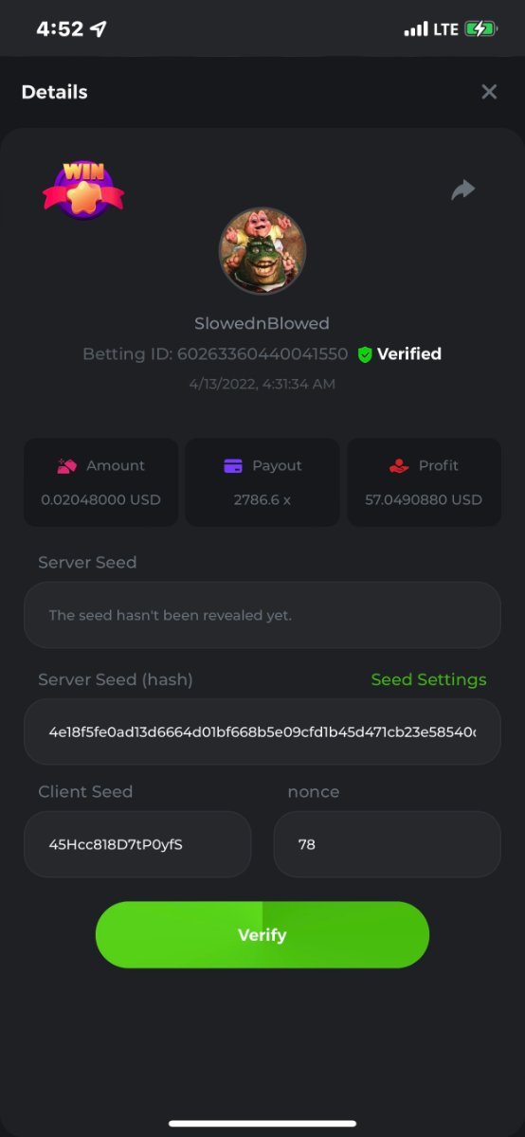Tap the Payout multiplier 2786.6 x
Screen dimensions: 525x1137
click(x=262, y=499)
